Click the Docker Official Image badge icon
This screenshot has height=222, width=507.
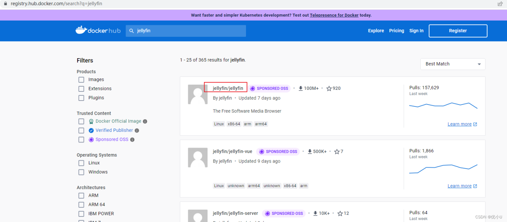tap(91, 121)
